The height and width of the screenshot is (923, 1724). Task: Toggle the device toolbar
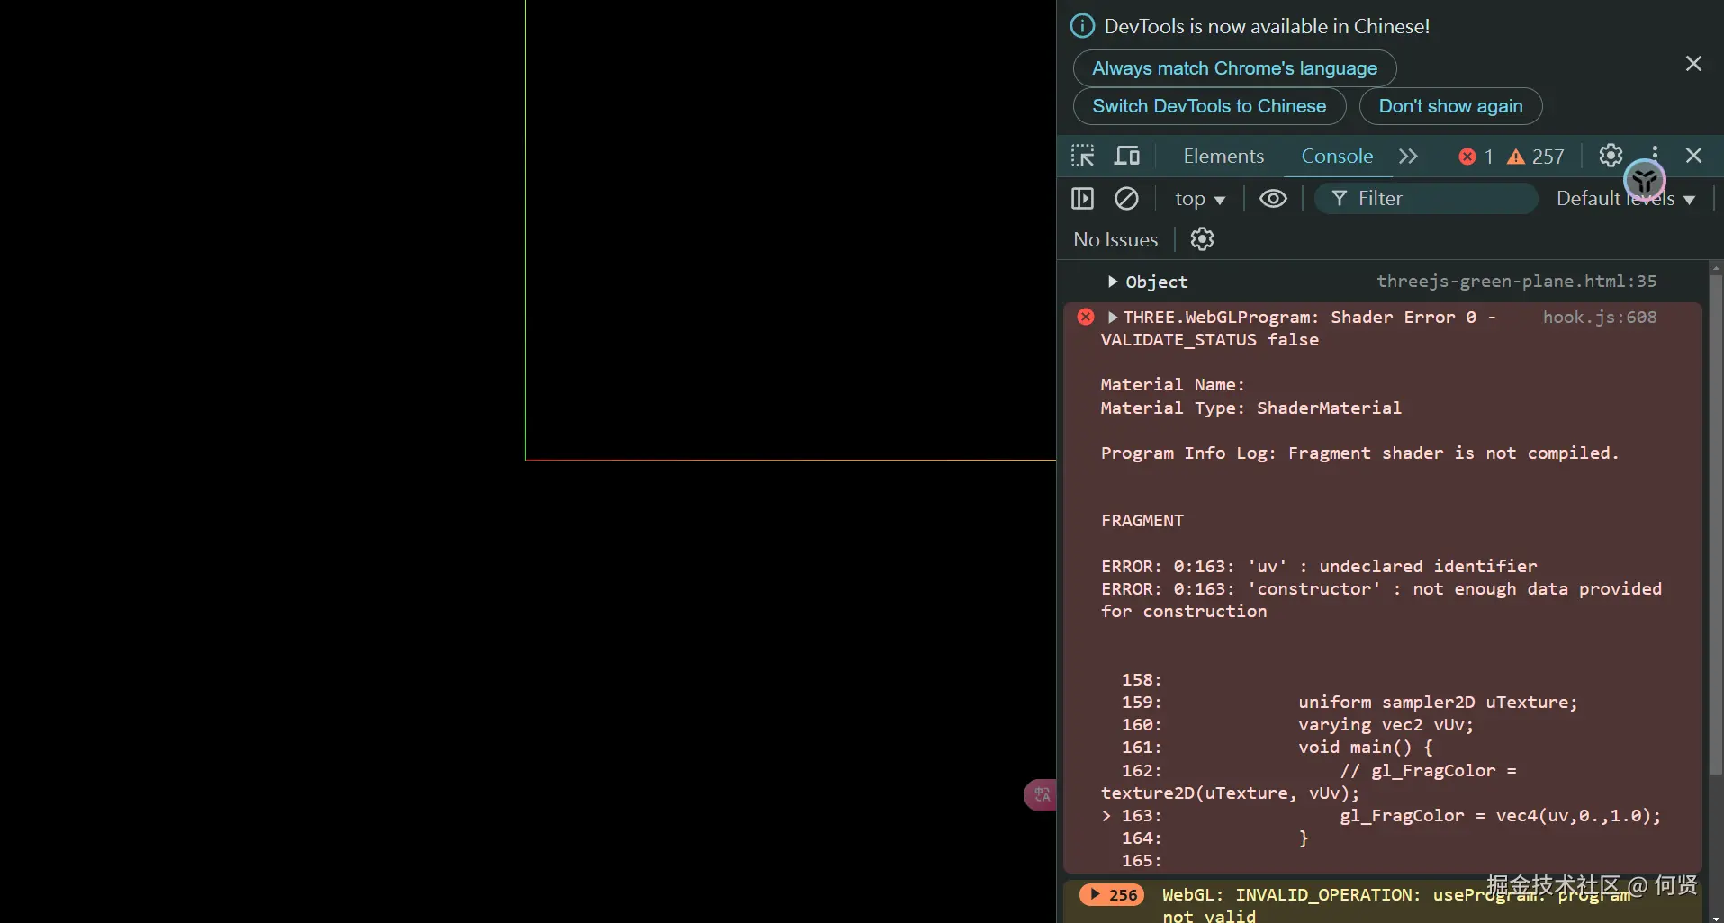[1127, 155]
